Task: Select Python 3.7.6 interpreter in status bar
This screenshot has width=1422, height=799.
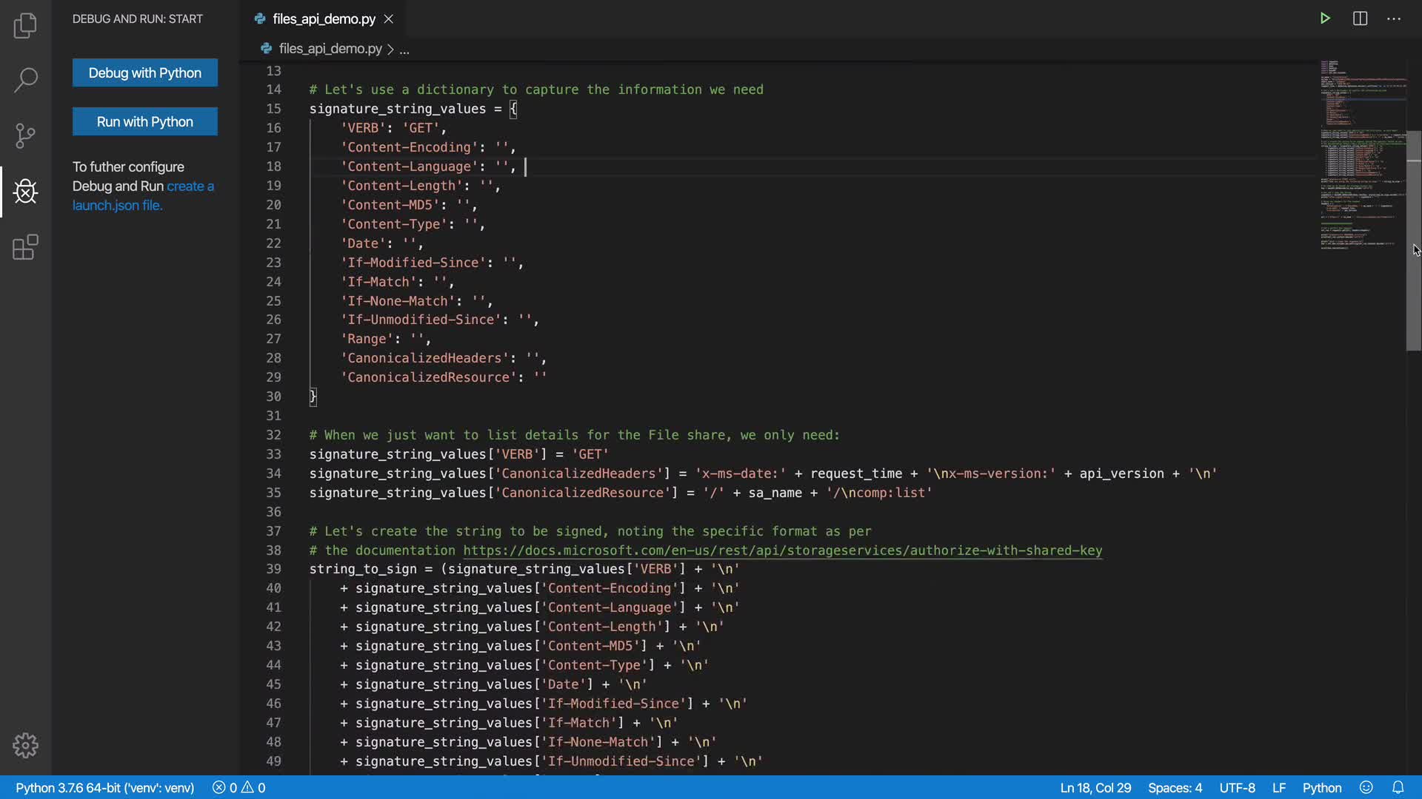Action: [x=104, y=788]
